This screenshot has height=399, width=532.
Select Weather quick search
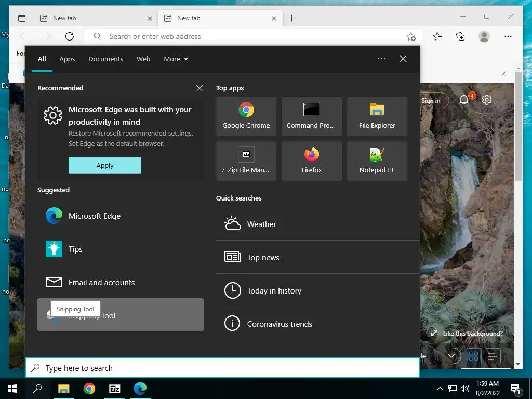318,224
